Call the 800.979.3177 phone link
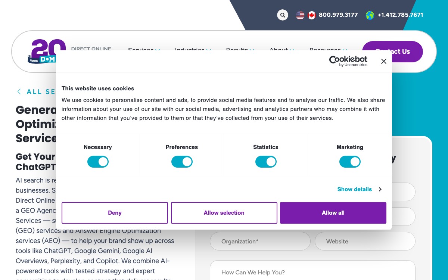 click(338, 15)
